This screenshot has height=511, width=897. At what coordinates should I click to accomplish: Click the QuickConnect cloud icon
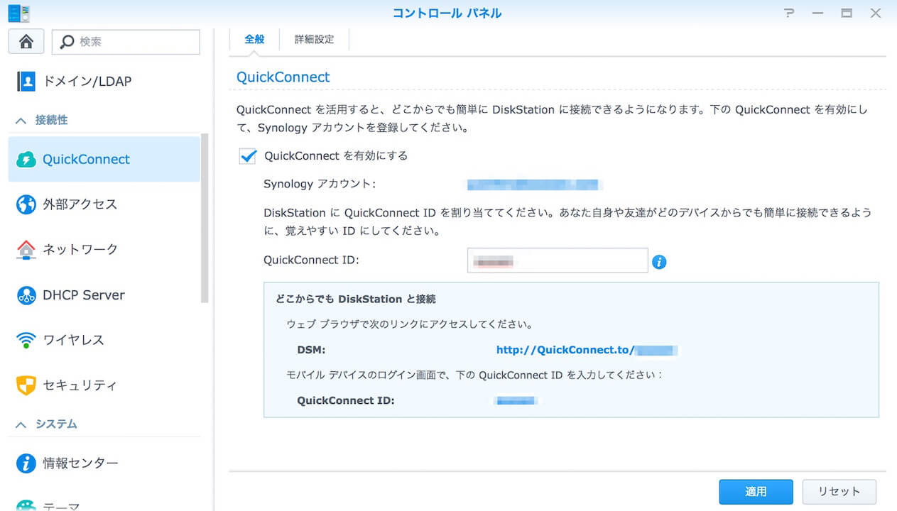coord(26,159)
